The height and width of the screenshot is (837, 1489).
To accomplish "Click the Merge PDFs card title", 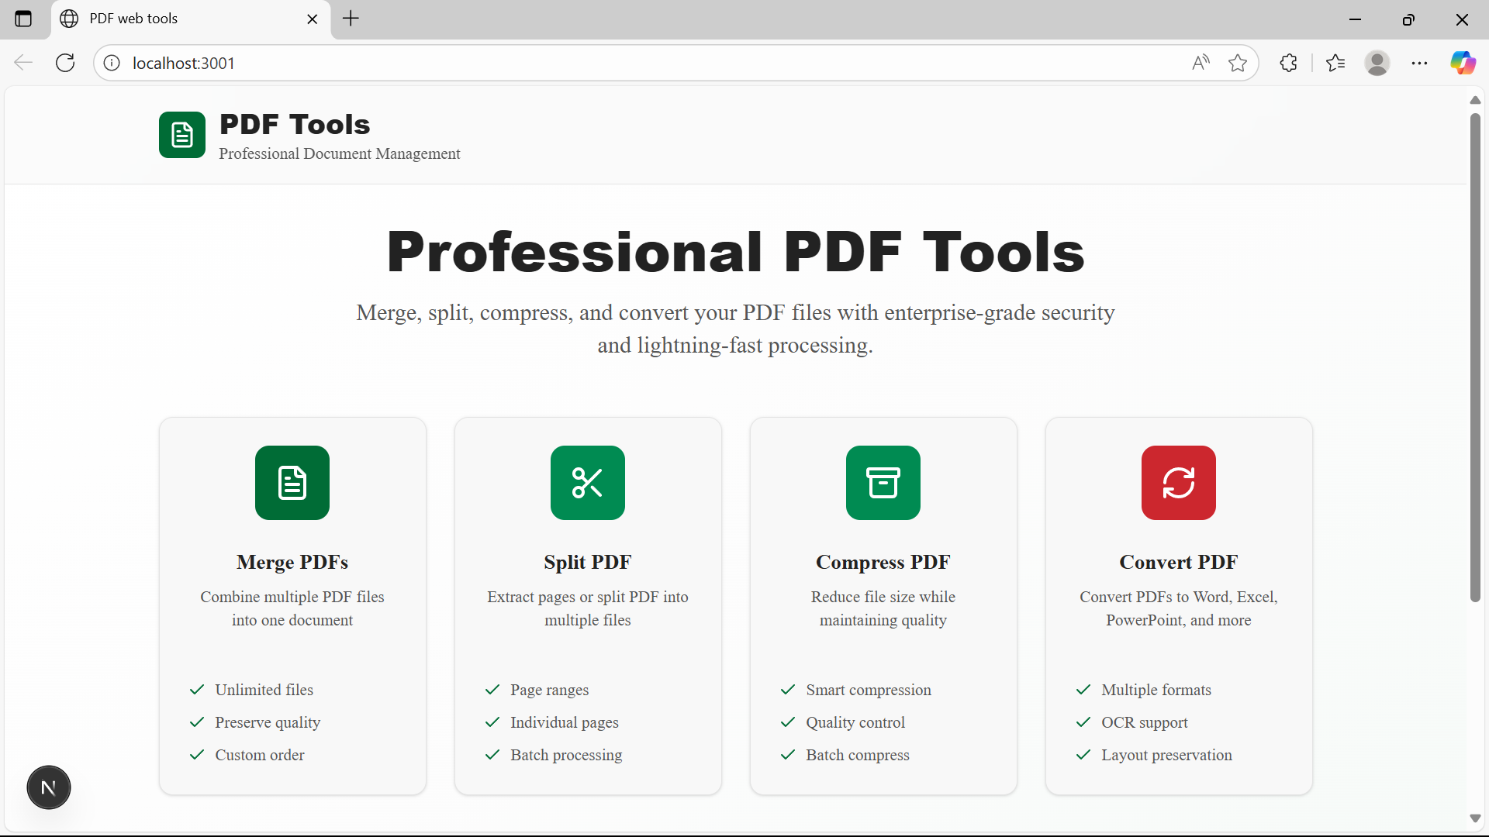I will point(292,562).
